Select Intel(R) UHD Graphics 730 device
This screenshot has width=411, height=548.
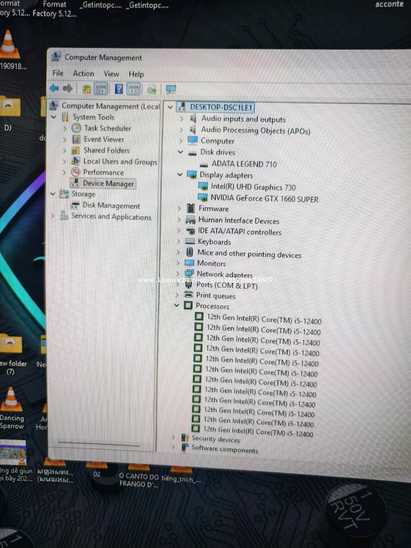pyautogui.click(x=253, y=187)
